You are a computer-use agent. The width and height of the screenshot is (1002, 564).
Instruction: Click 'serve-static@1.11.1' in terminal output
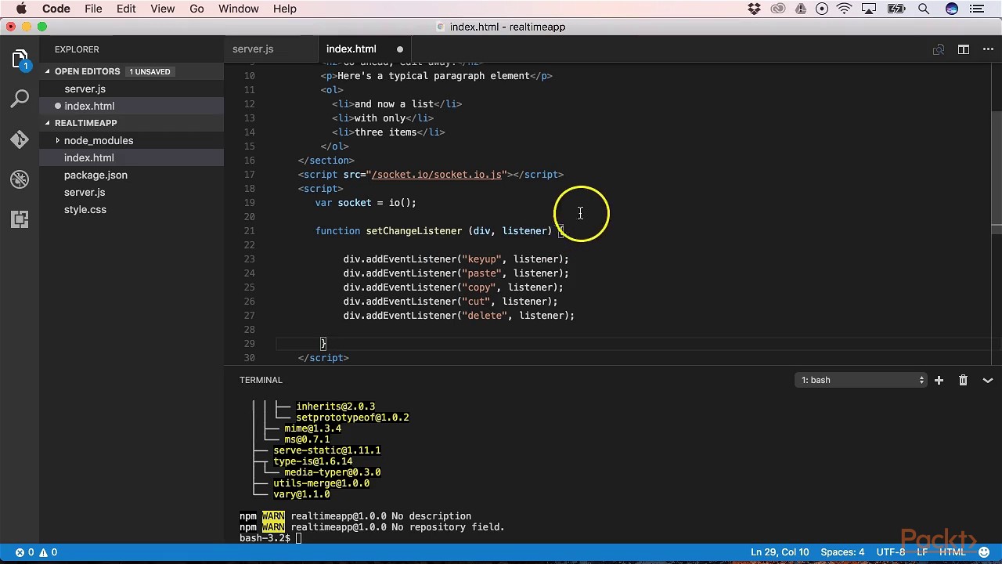(326, 450)
